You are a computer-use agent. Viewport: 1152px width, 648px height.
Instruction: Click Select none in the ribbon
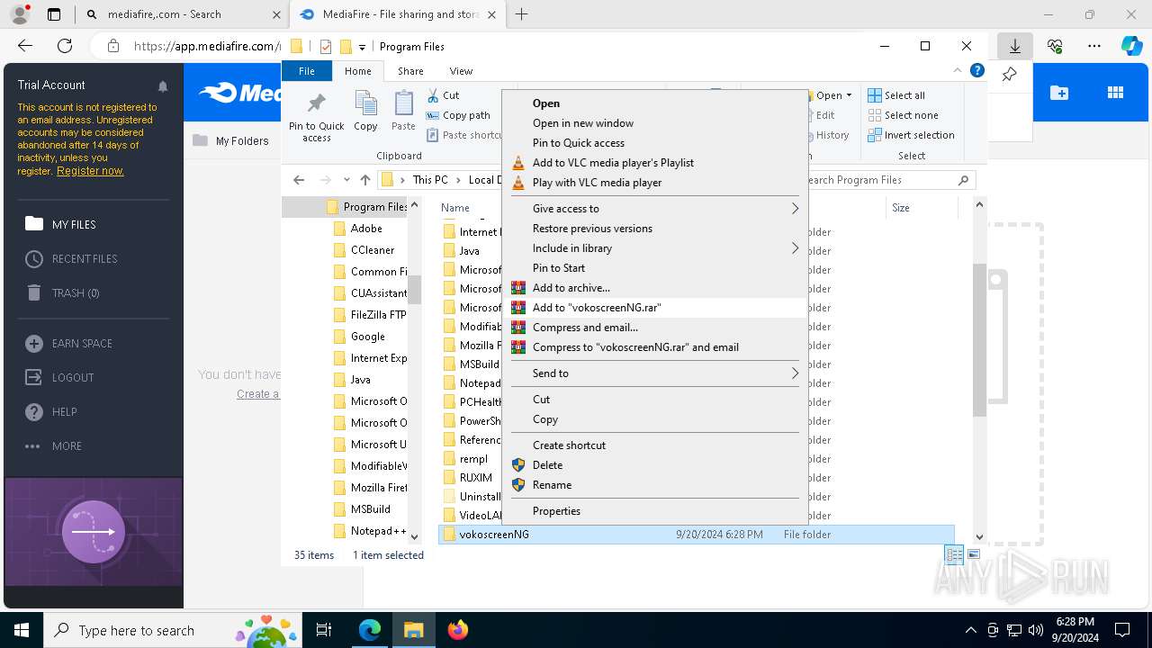tap(903, 115)
